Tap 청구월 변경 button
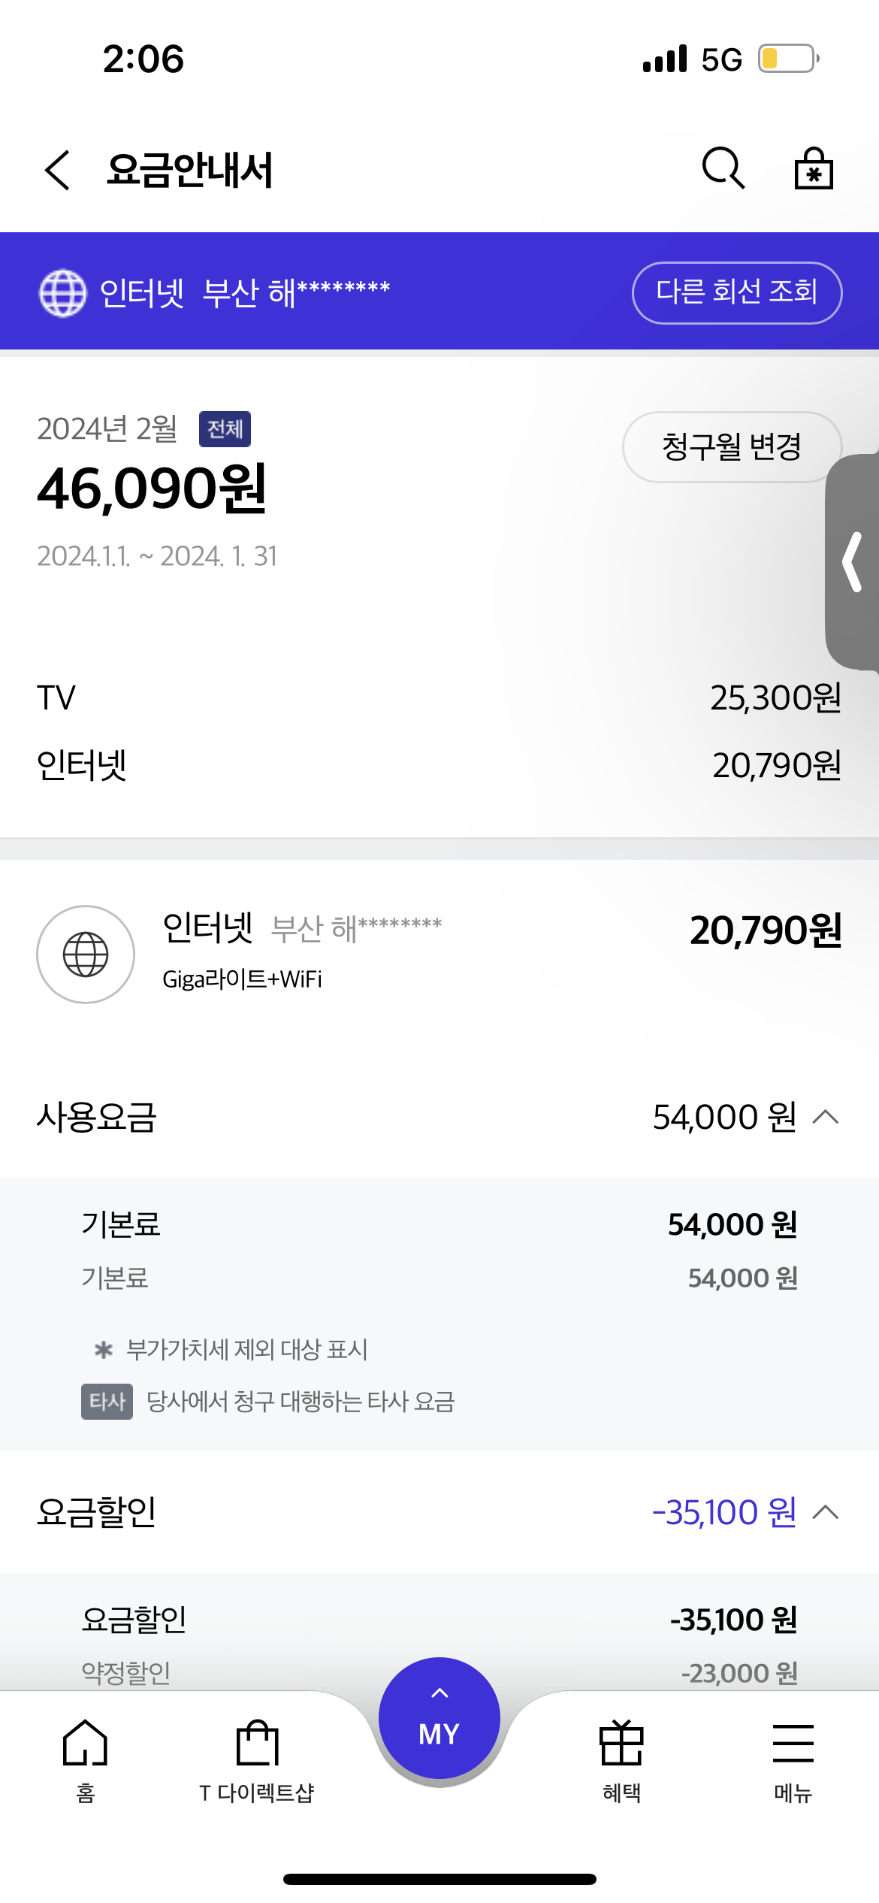 [x=731, y=446]
